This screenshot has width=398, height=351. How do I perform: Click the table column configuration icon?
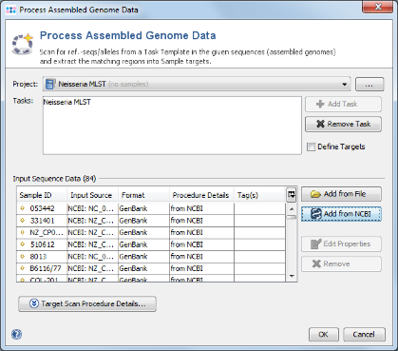tap(292, 194)
